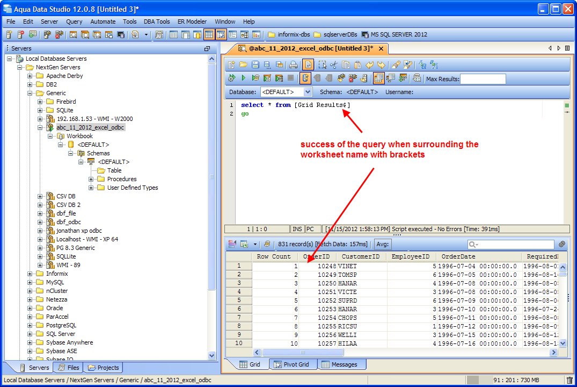Open dropdown arrow next to export icon in results bar

[x=255, y=244]
